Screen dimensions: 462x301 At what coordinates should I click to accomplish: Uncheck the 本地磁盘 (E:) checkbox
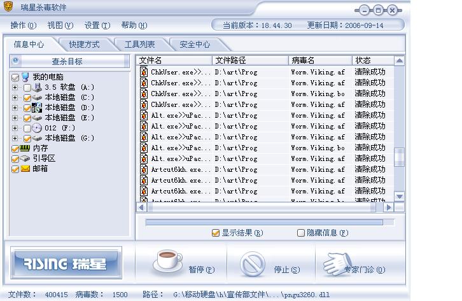pyautogui.click(x=27, y=118)
